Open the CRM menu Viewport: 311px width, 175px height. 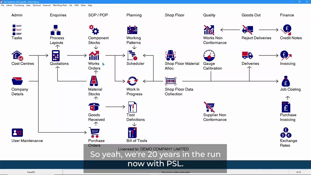tap(76, 5)
